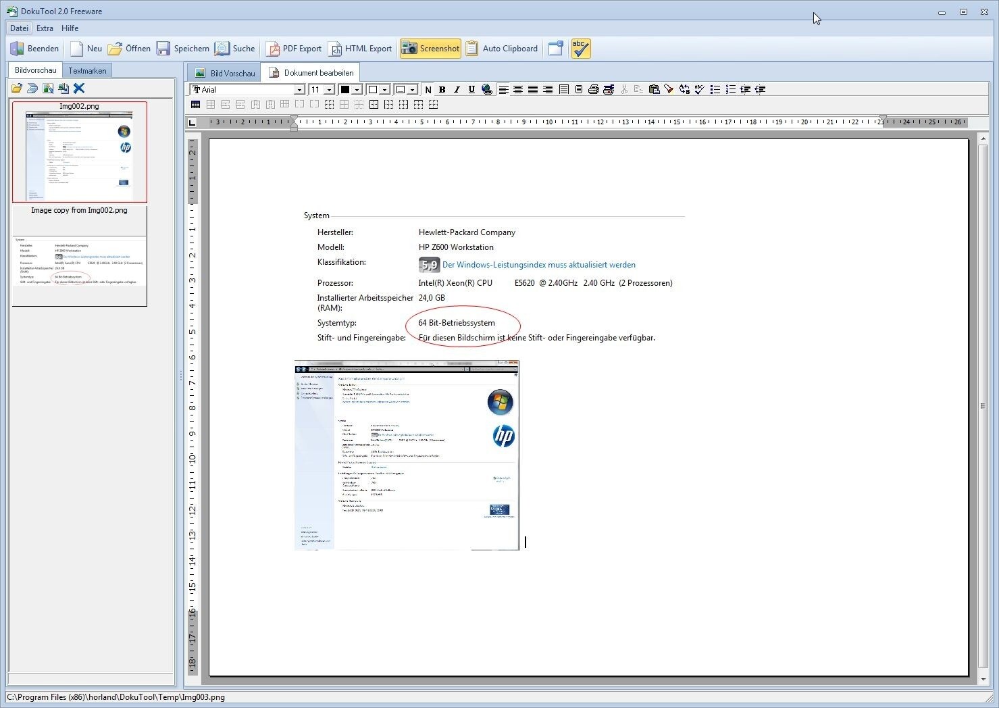
Task: Paste from clipboard in the editor toolbar
Action: click(x=654, y=89)
